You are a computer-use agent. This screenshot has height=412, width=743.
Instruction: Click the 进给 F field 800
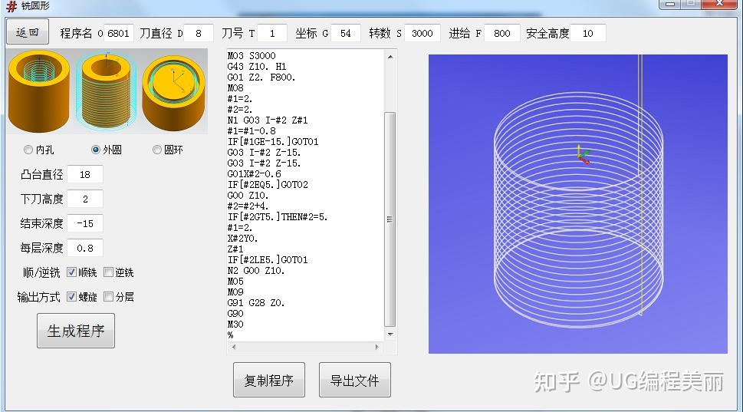coord(501,33)
